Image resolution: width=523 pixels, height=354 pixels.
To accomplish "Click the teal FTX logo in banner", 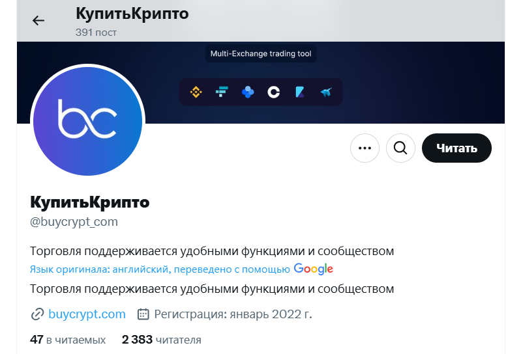I will (x=222, y=92).
